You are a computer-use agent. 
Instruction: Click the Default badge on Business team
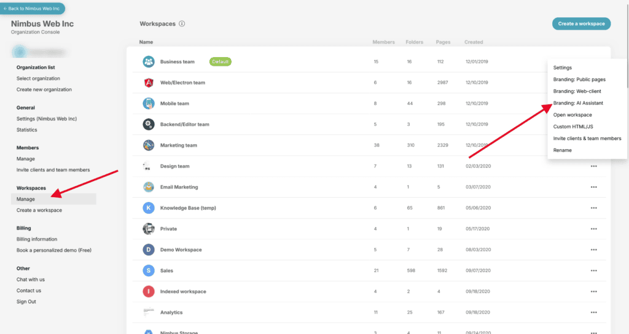220,61
